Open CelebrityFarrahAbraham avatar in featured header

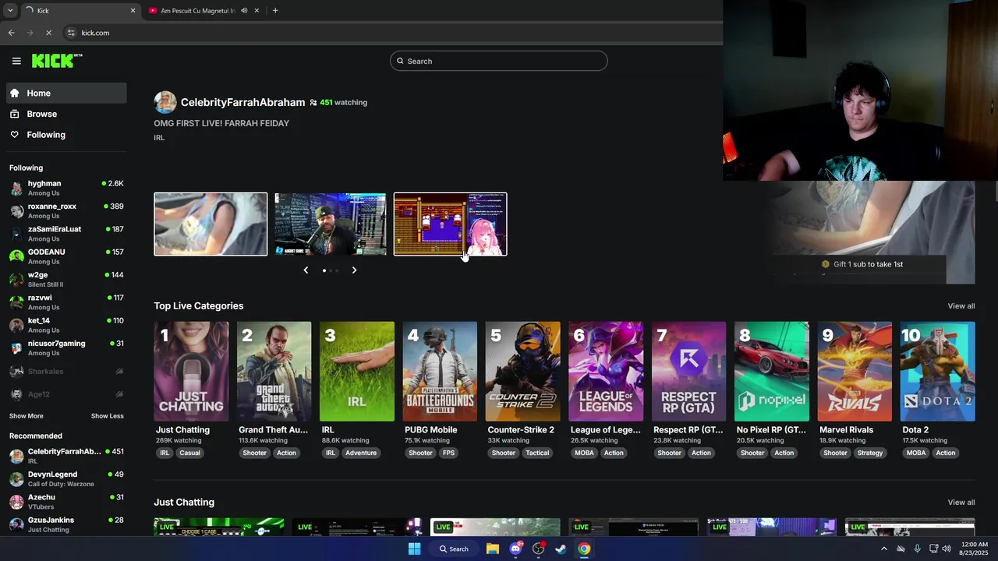(x=165, y=102)
